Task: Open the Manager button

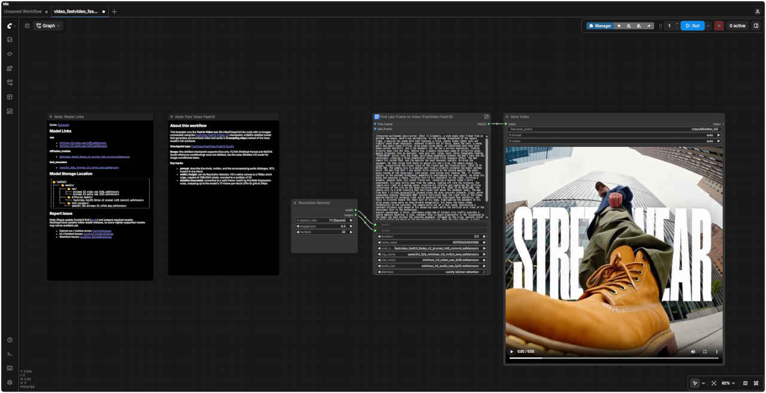Action: tap(600, 26)
